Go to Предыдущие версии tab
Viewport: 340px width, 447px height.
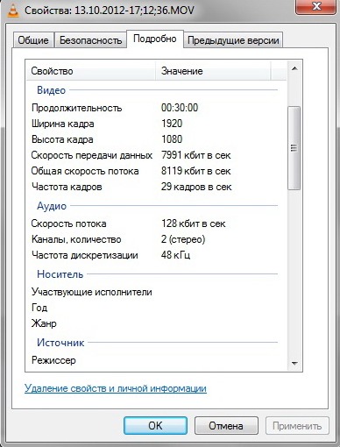(233, 40)
